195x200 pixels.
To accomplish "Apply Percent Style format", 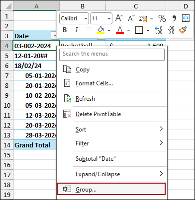I will (x=162, y=18).
